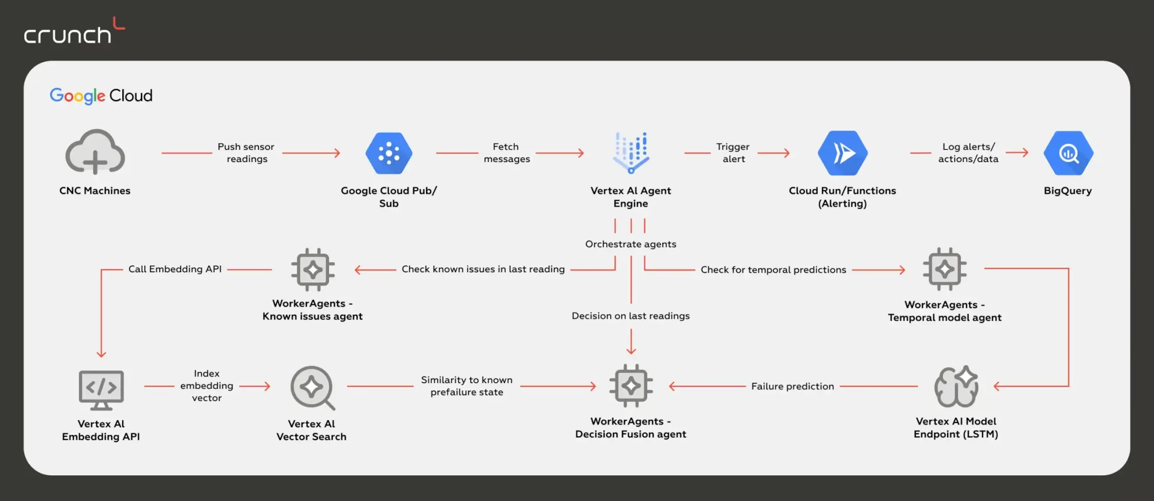The height and width of the screenshot is (501, 1154).
Task: Click the 'Orchestrate agents' text
Action: (631, 244)
